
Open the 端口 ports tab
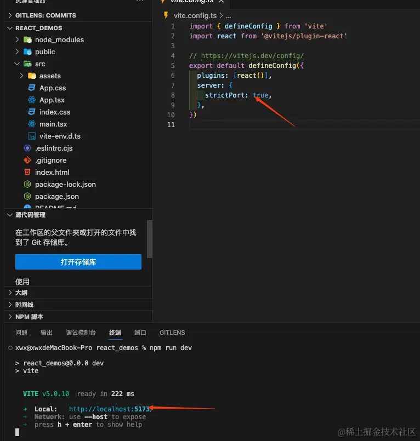140,333
